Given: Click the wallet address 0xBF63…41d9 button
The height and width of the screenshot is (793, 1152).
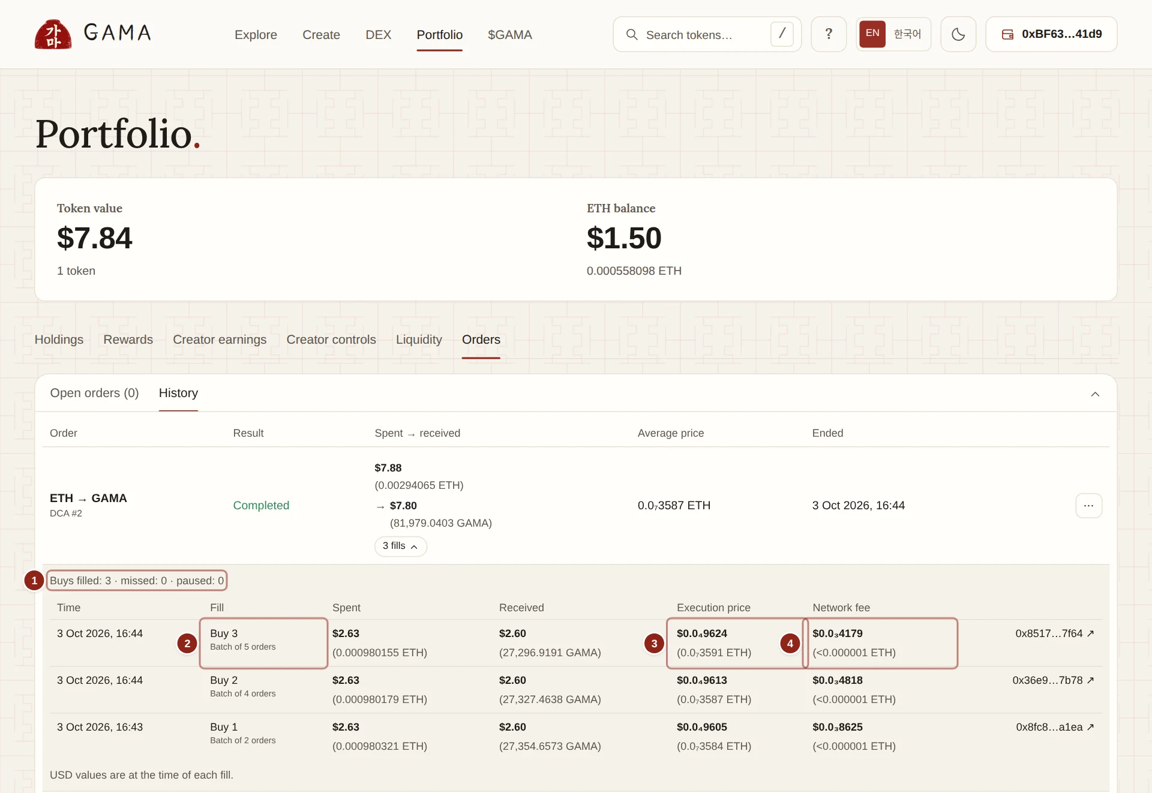Looking at the screenshot, I should [1051, 34].
